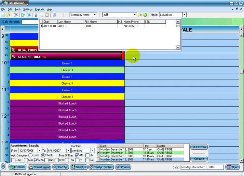Viewport: 244px width, 176px height.
Task: Click the previous column arrow left of schedule header
Action: pos(2,29)
